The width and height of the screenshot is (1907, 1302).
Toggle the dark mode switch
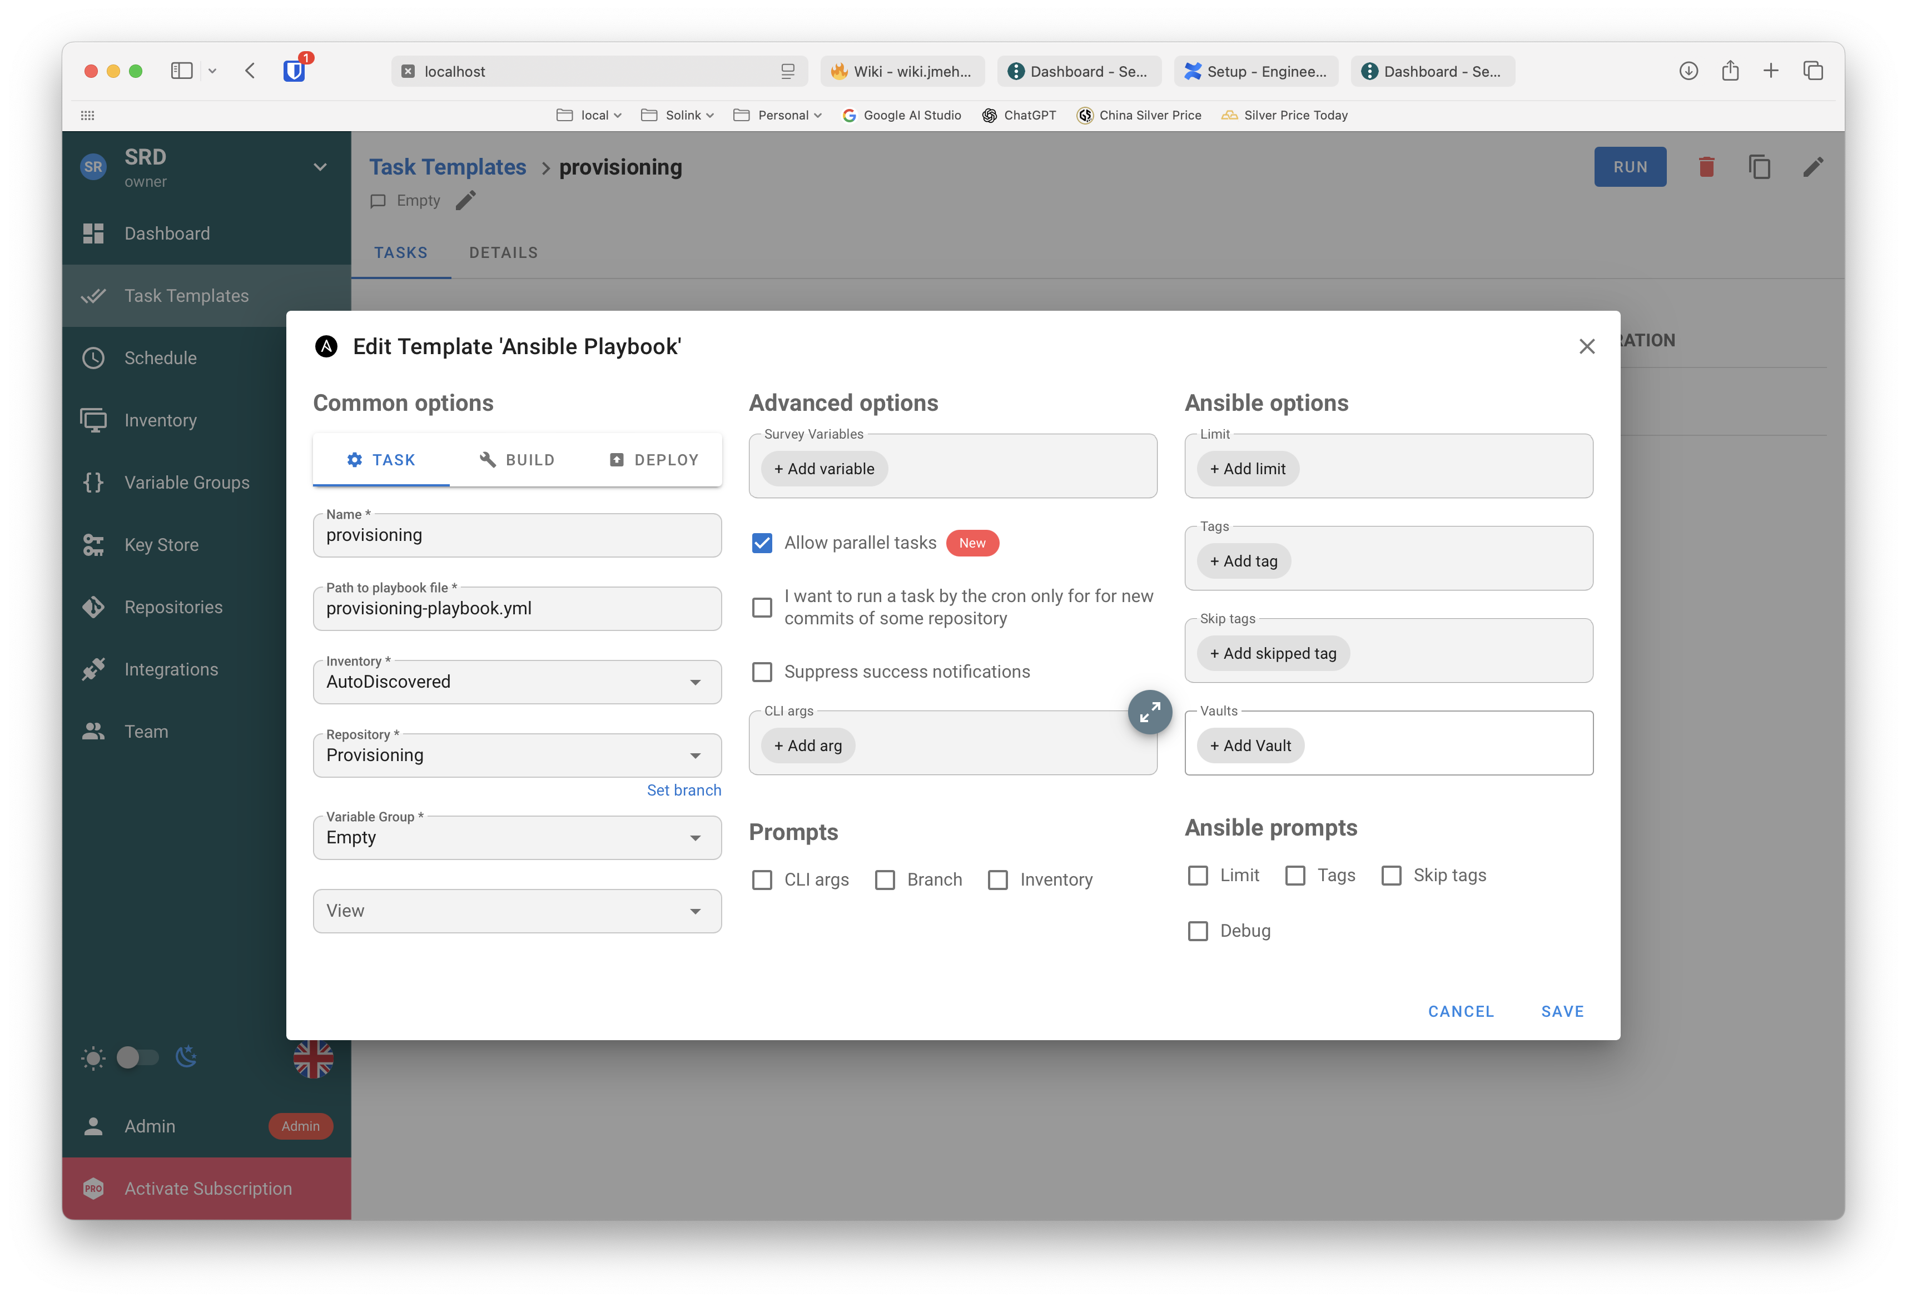coord(137,1057)
